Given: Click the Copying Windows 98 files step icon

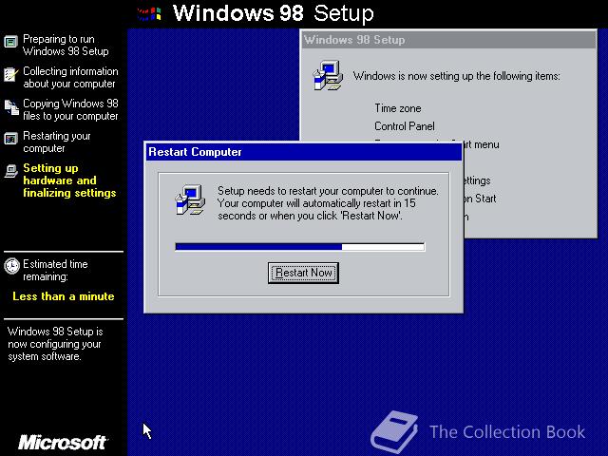Looking at the screenshot, I should pyautogui.click(x=11, y=107).
